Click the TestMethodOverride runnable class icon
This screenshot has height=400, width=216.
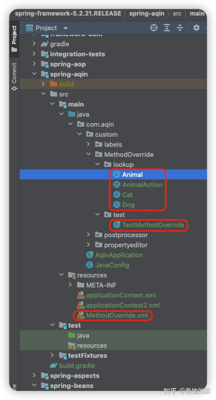117,225
